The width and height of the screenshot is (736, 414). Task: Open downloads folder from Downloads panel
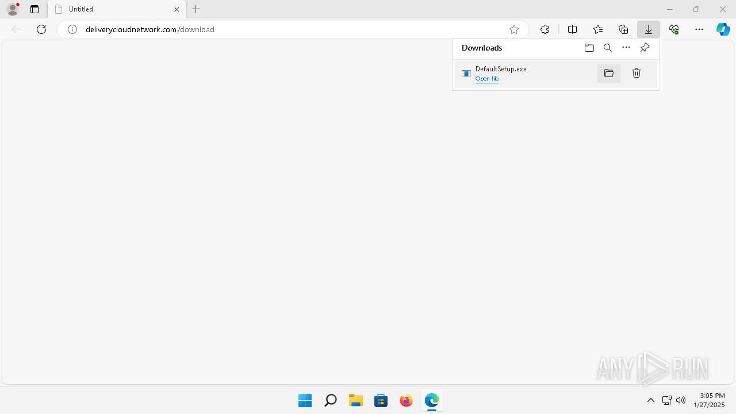pyautogui.click(x=589, y=48)
